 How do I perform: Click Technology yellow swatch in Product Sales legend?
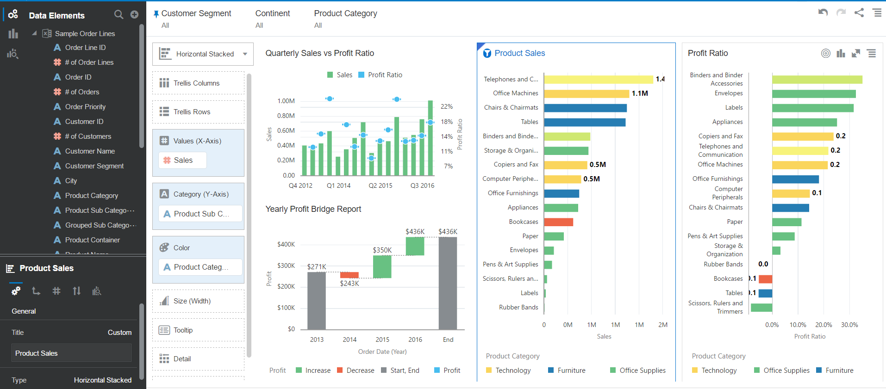click(x=489, y=370)
